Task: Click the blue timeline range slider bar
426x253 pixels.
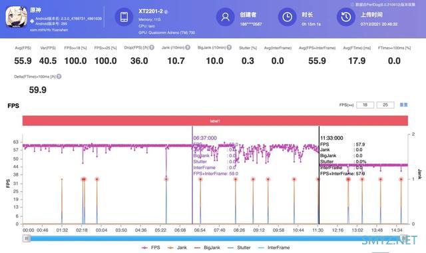Action: click(215, 238)
